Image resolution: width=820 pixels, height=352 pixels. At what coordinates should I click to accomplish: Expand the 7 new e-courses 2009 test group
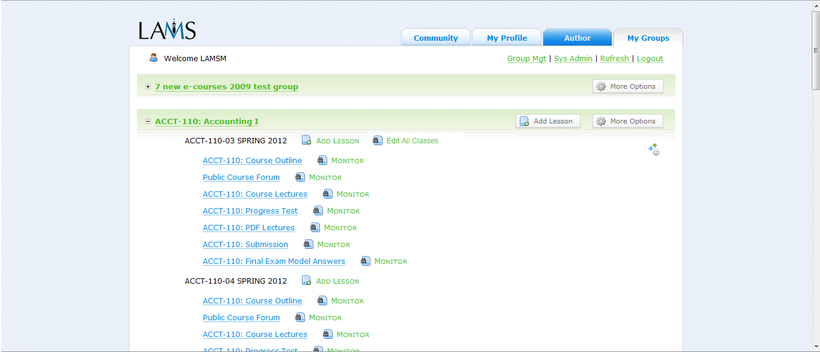148,87
